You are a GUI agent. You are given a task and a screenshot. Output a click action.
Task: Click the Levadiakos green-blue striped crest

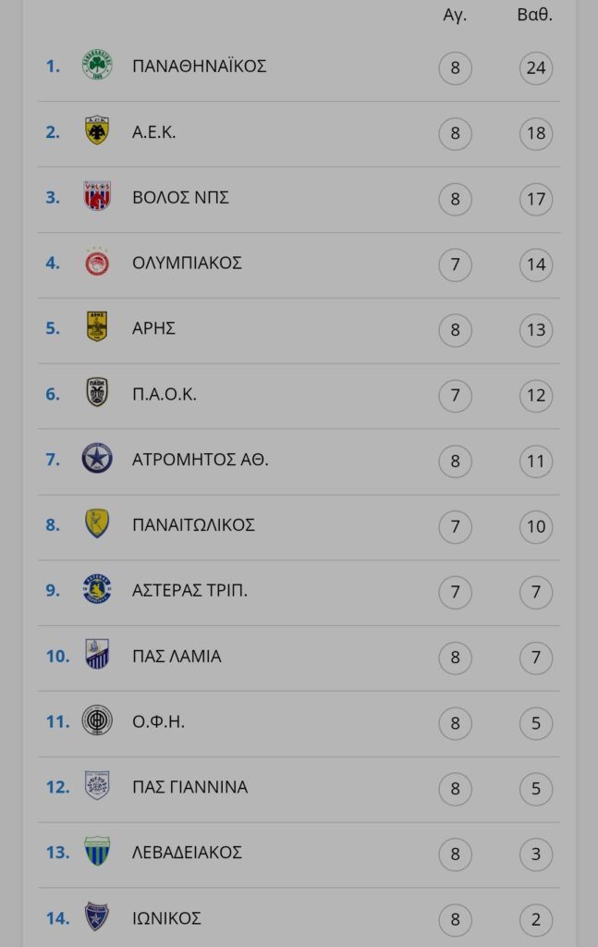pyautogui.click(x=96, y=852)
